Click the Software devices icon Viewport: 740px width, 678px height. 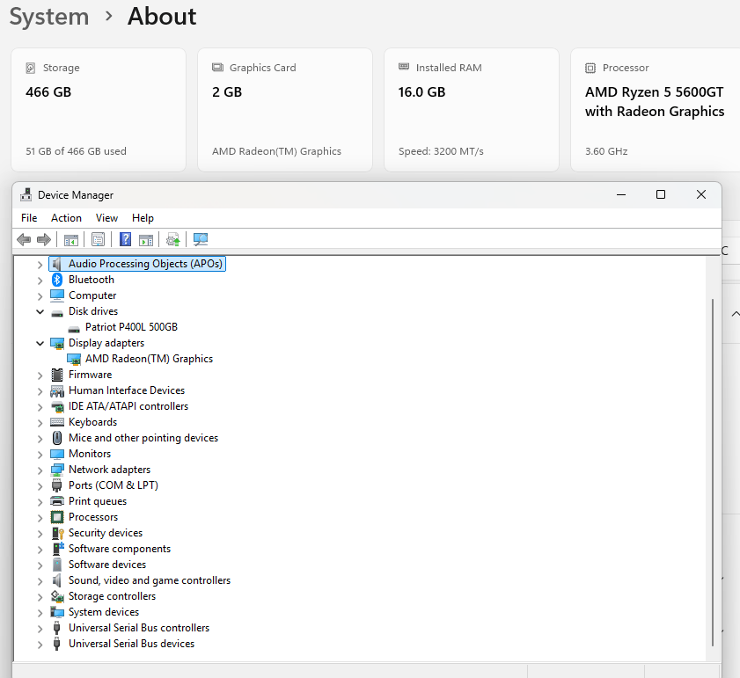(57, 565)
